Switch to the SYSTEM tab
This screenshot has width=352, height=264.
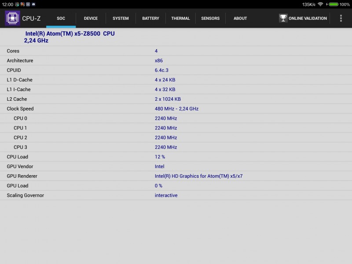pyautogui.click(x=121, y=18)
